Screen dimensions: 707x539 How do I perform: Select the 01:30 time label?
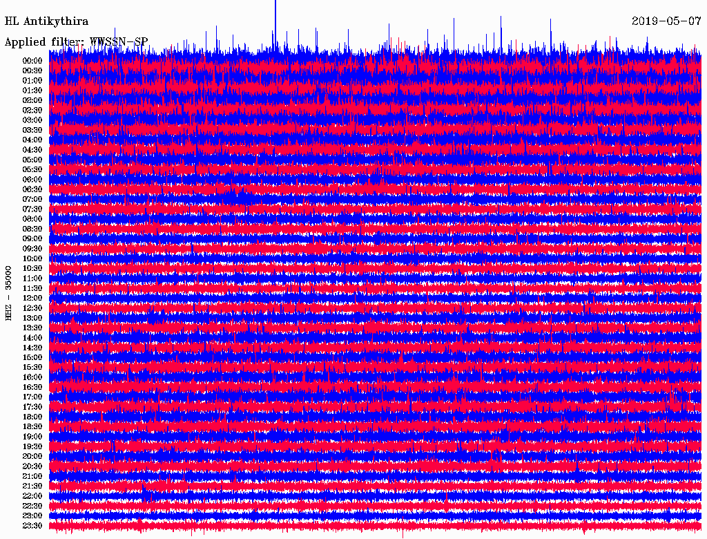tap(32, 91)
